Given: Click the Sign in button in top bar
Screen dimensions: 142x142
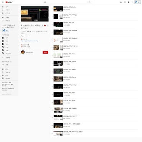Looking at the screenshot, I should 138,2.
